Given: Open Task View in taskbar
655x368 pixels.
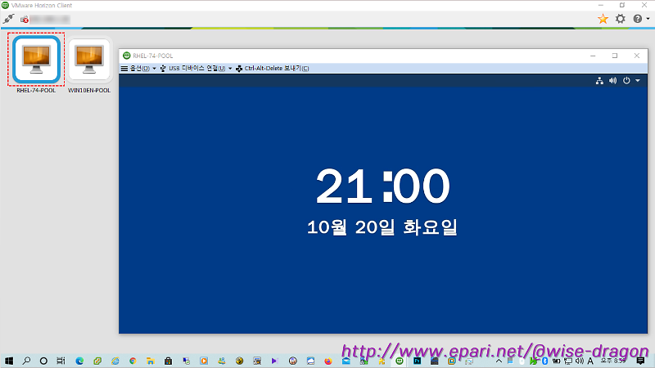Looking at the screenshot, I should [61, 361].
